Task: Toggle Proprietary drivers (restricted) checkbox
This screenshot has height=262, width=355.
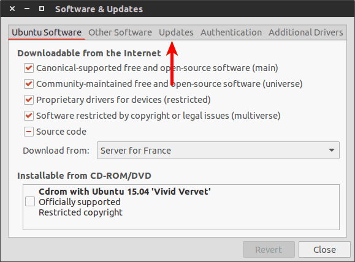Action: click(29, 100)
